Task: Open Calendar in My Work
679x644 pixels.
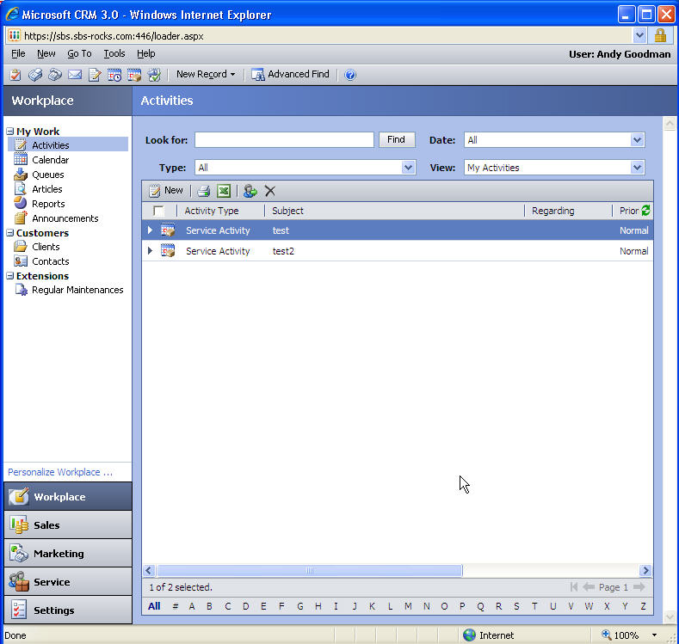Action: pos(50,160)
